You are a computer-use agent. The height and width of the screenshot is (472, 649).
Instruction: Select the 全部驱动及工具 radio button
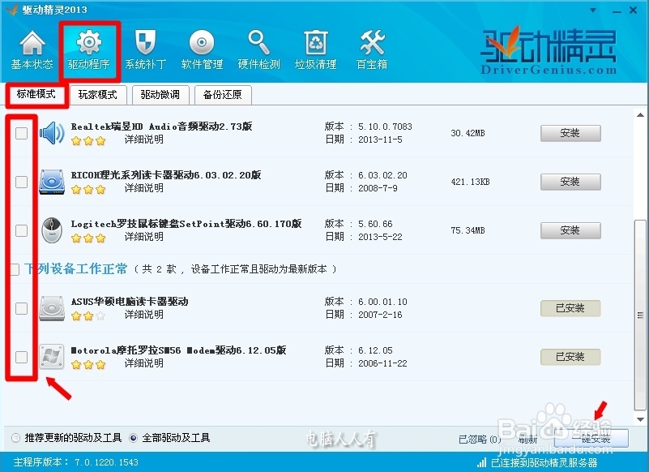(133, 438)
